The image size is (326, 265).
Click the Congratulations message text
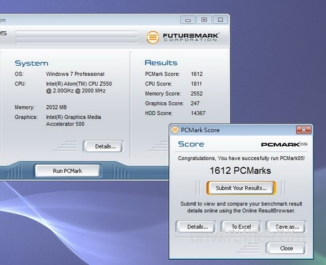(241, 158)
